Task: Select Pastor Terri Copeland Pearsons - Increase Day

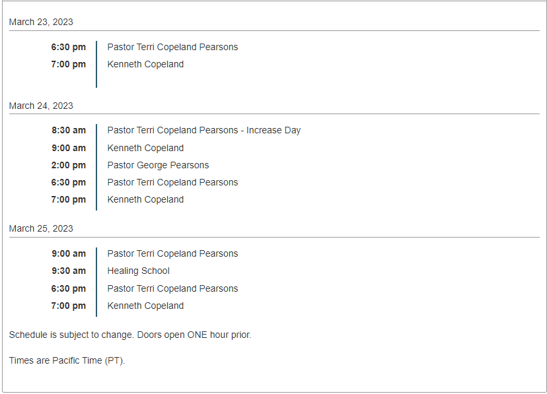Action: 203,130
